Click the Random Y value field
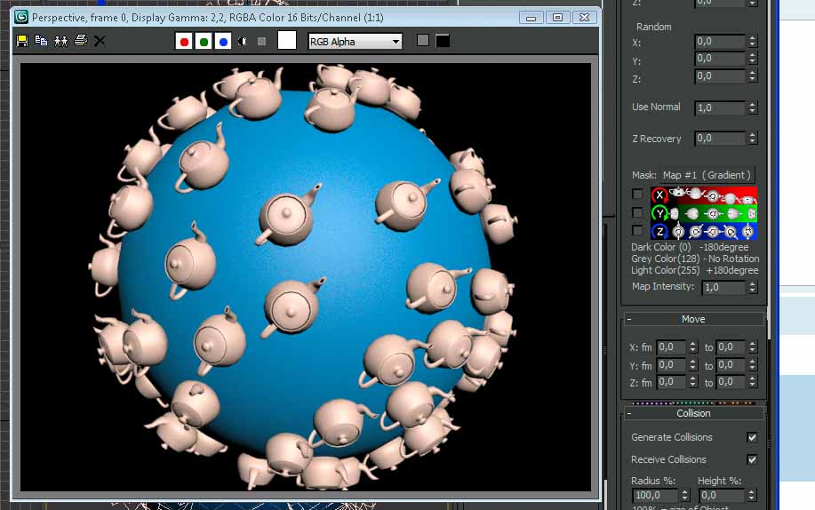 pyautogui.click(x=721, y=59)
